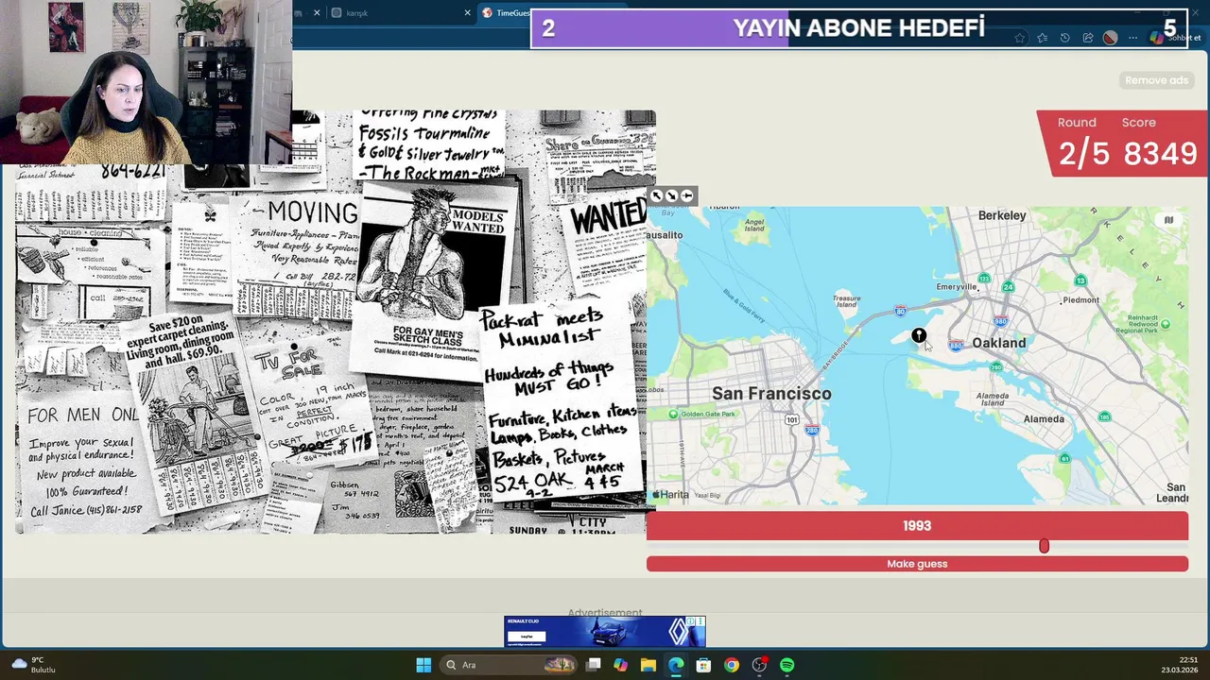Image resolution: width=1210 pixels, height=680 pixels.
Task: Open Task View in taskbar
Action: [594, 665]
